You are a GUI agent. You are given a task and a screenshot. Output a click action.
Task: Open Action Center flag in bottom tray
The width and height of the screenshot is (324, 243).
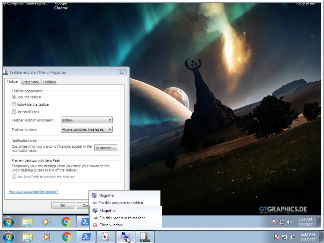point(277,237)
